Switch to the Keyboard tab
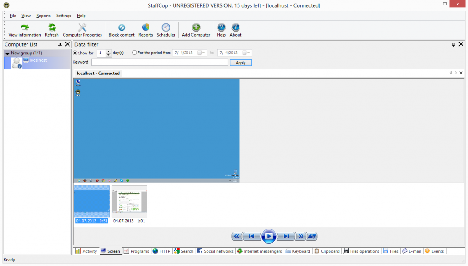468x266 pixels. coord(298,251)
